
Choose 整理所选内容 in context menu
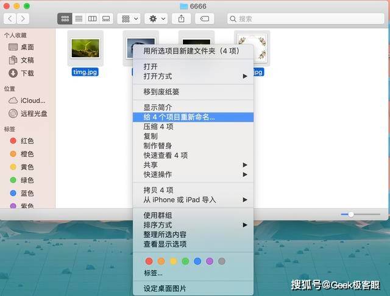pyautogui.click(x=193, y=235)
